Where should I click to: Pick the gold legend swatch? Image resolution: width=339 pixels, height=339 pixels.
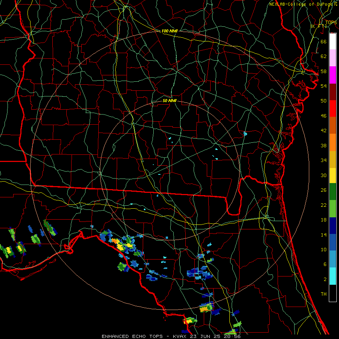[333, 159]
